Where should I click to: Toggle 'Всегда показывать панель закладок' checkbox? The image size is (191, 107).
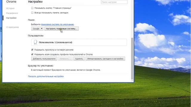pos(32,12)
